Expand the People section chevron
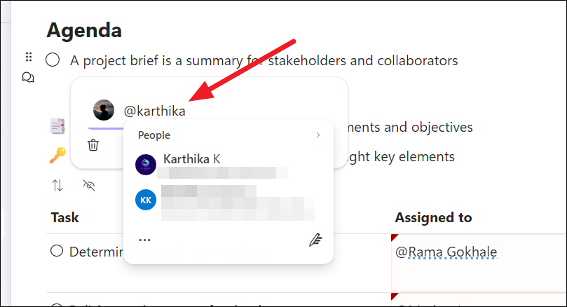The image size is (567, 307). (317, 135)
